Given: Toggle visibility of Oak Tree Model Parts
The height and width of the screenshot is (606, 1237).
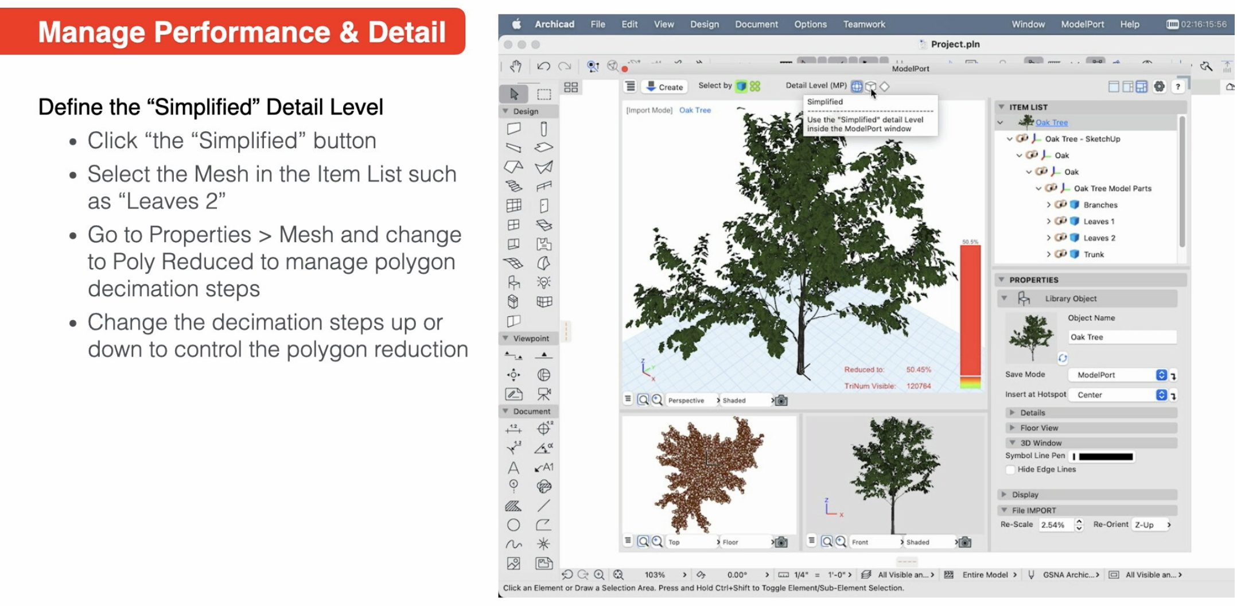Looking at the screenshot, I should pyautogui.click(x=1051, y=188).
